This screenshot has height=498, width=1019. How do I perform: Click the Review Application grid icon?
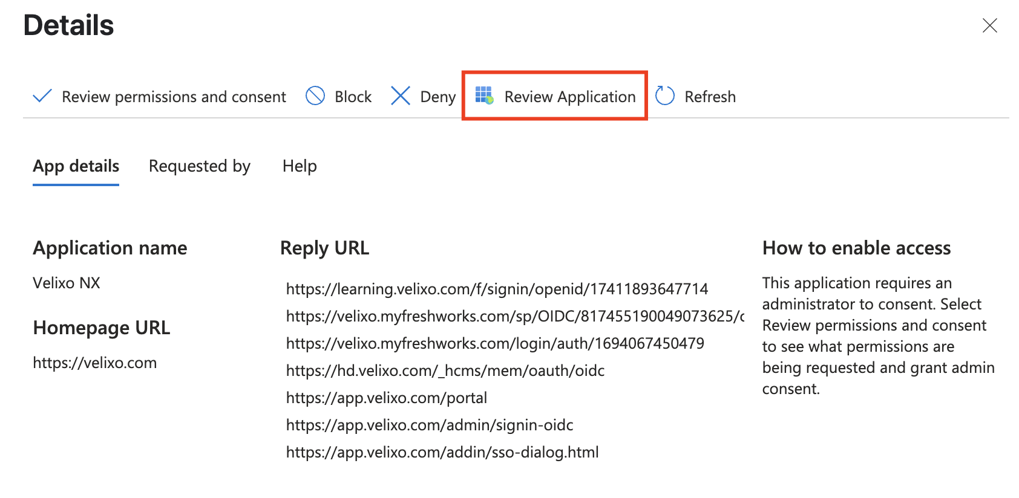[x=484, y=95]
